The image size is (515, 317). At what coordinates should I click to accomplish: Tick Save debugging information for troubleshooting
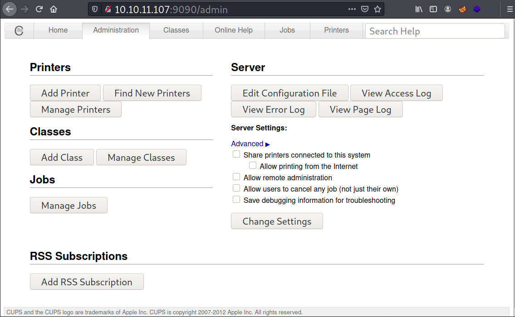click(236, 200)
